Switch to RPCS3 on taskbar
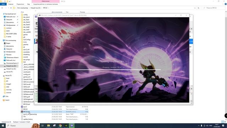227x128 pixels. [x=72, y=126]
